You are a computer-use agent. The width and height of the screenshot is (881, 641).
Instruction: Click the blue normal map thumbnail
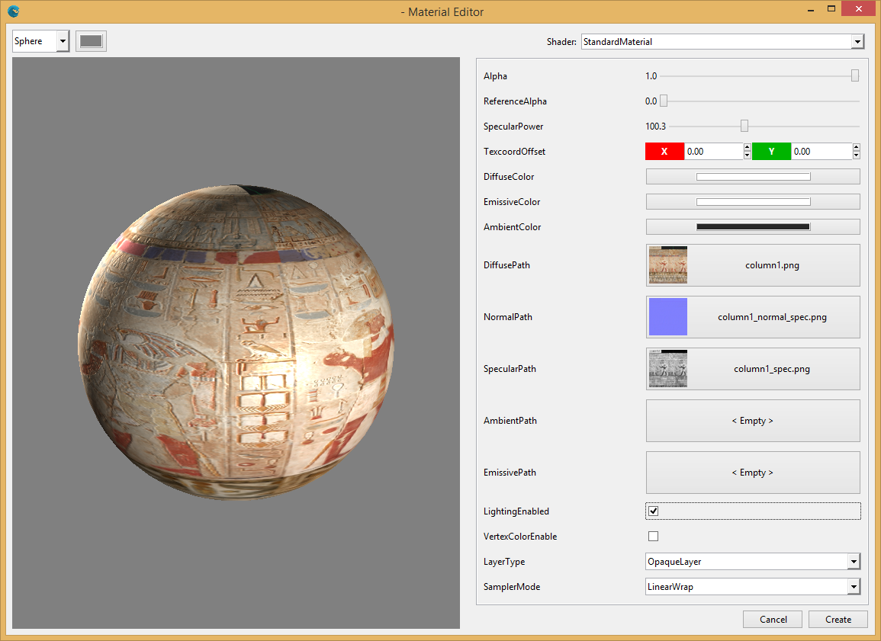pyautogui.click(x=668, y=316)
